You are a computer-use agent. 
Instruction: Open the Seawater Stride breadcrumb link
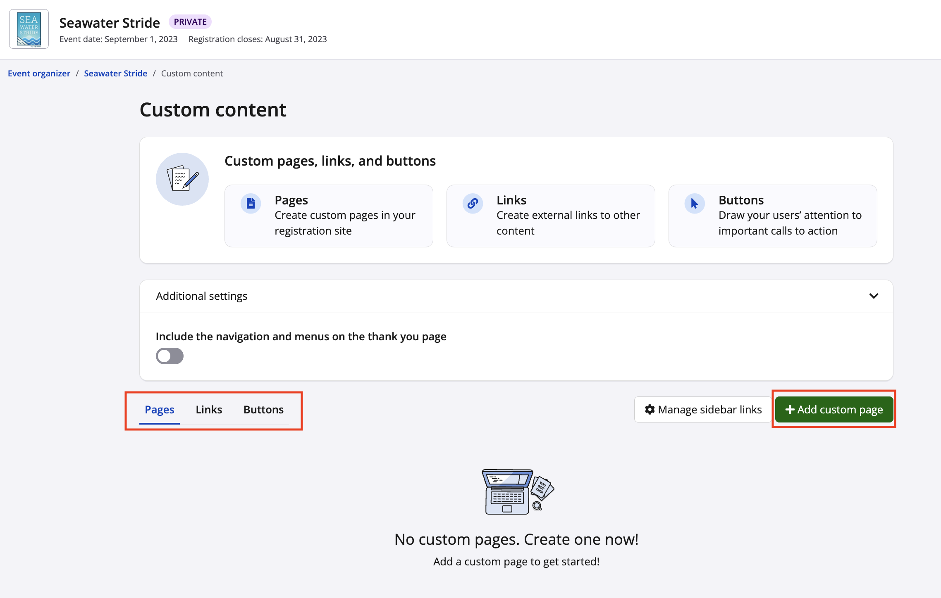(115, 74)
